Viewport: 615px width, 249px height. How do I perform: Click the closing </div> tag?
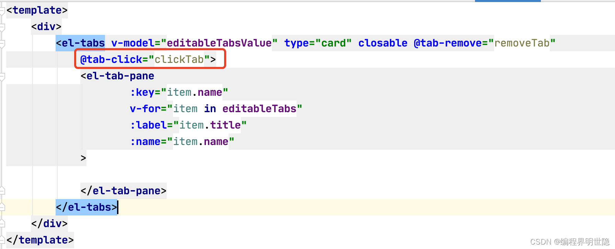(x=49, y=224)
